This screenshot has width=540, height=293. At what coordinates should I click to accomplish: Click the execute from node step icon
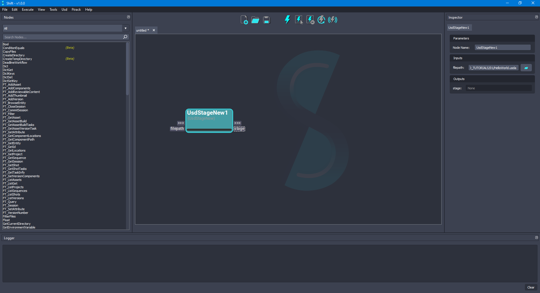click(x=310, y=20)
